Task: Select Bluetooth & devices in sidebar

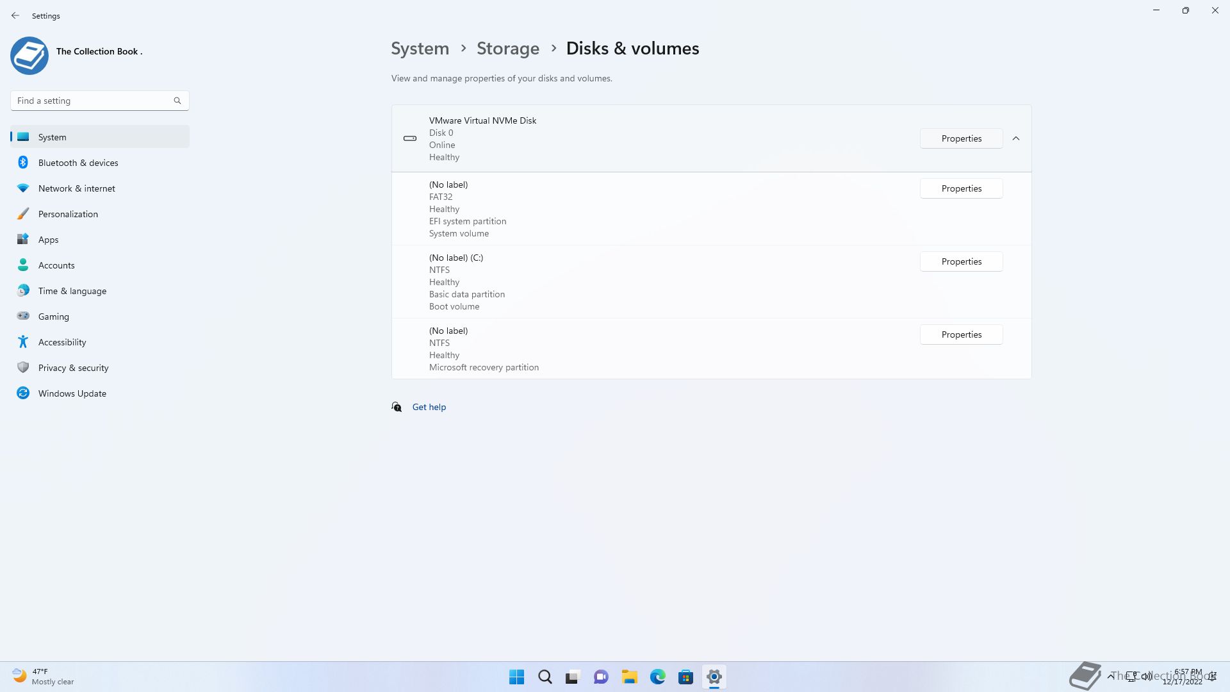Action: (100, 162)
